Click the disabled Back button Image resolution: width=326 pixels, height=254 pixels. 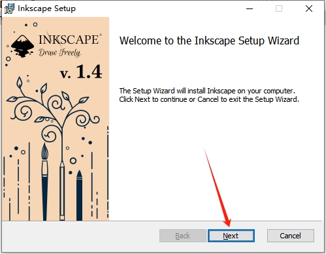183,236
